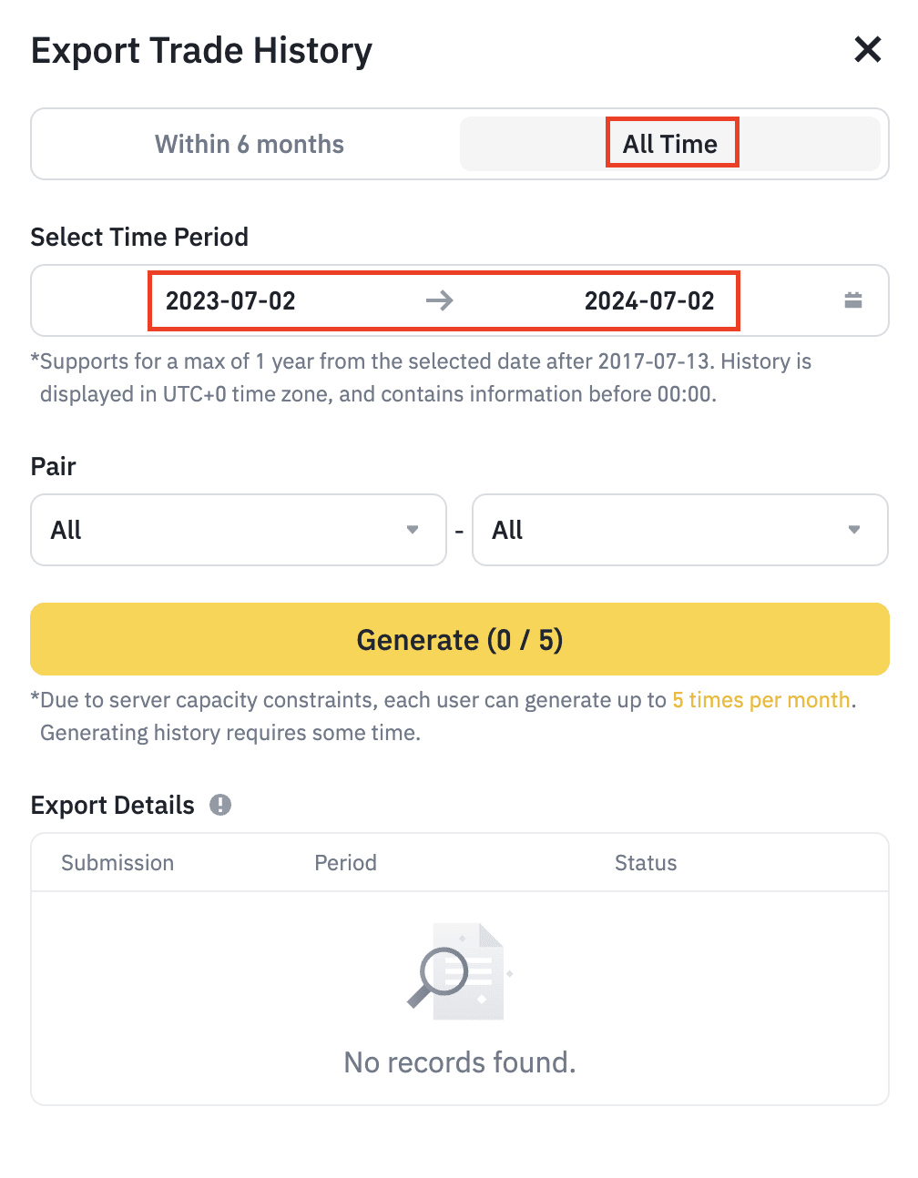Image resolution: width=918 pixels, height=1178 pixels.
Task: Open the calendar date picker icon
Action: (852, 300)
